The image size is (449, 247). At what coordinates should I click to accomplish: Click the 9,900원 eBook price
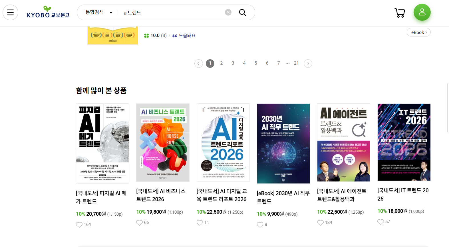click(x=275, y=214)
